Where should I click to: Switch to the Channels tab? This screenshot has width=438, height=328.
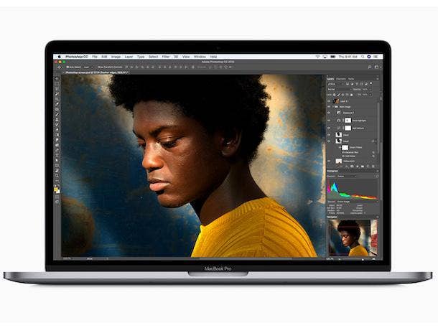click(x=341, y=79)
